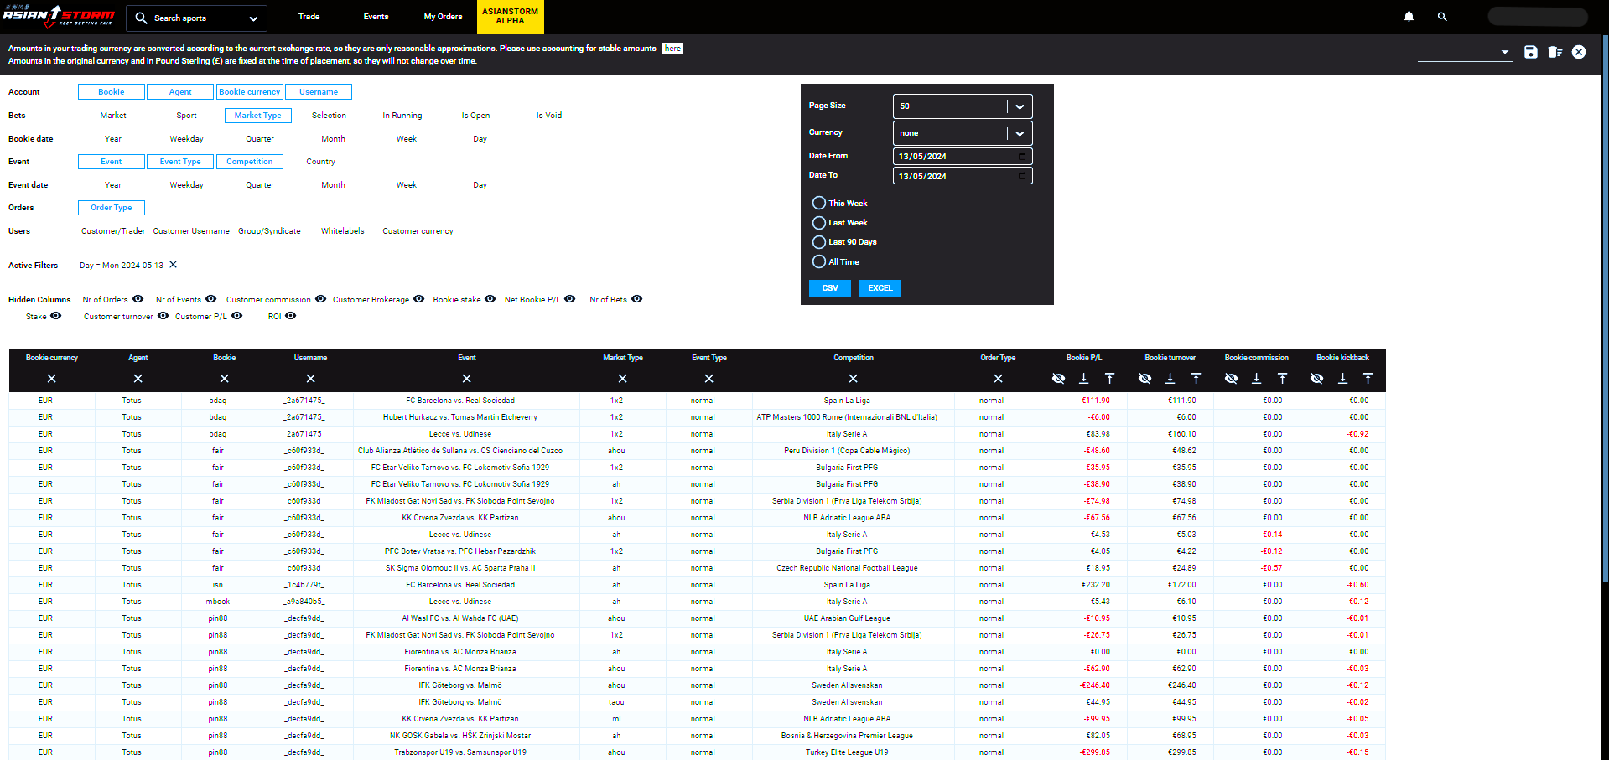Viewport: 1609px width, 760px height.
Task: Open the notifications bell
Action: coord(1409,17)
